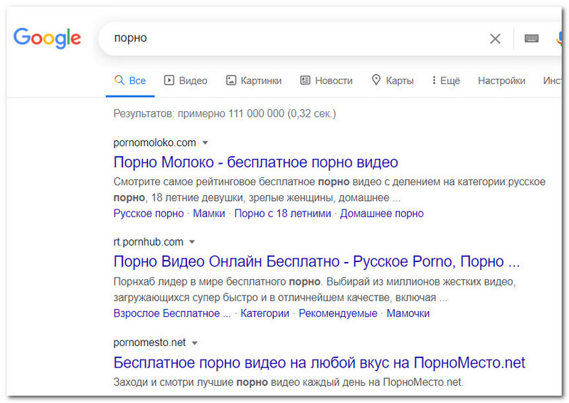
Task: Switch to the Новости tab
Action: point(326,80)
